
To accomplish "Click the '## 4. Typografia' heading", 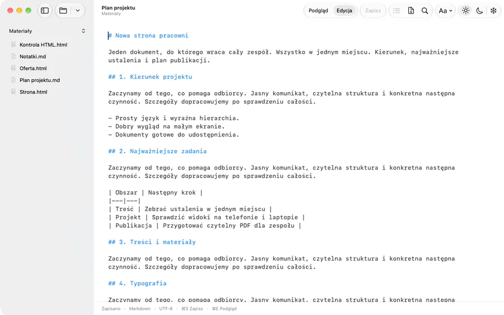I will pos(137,284).
